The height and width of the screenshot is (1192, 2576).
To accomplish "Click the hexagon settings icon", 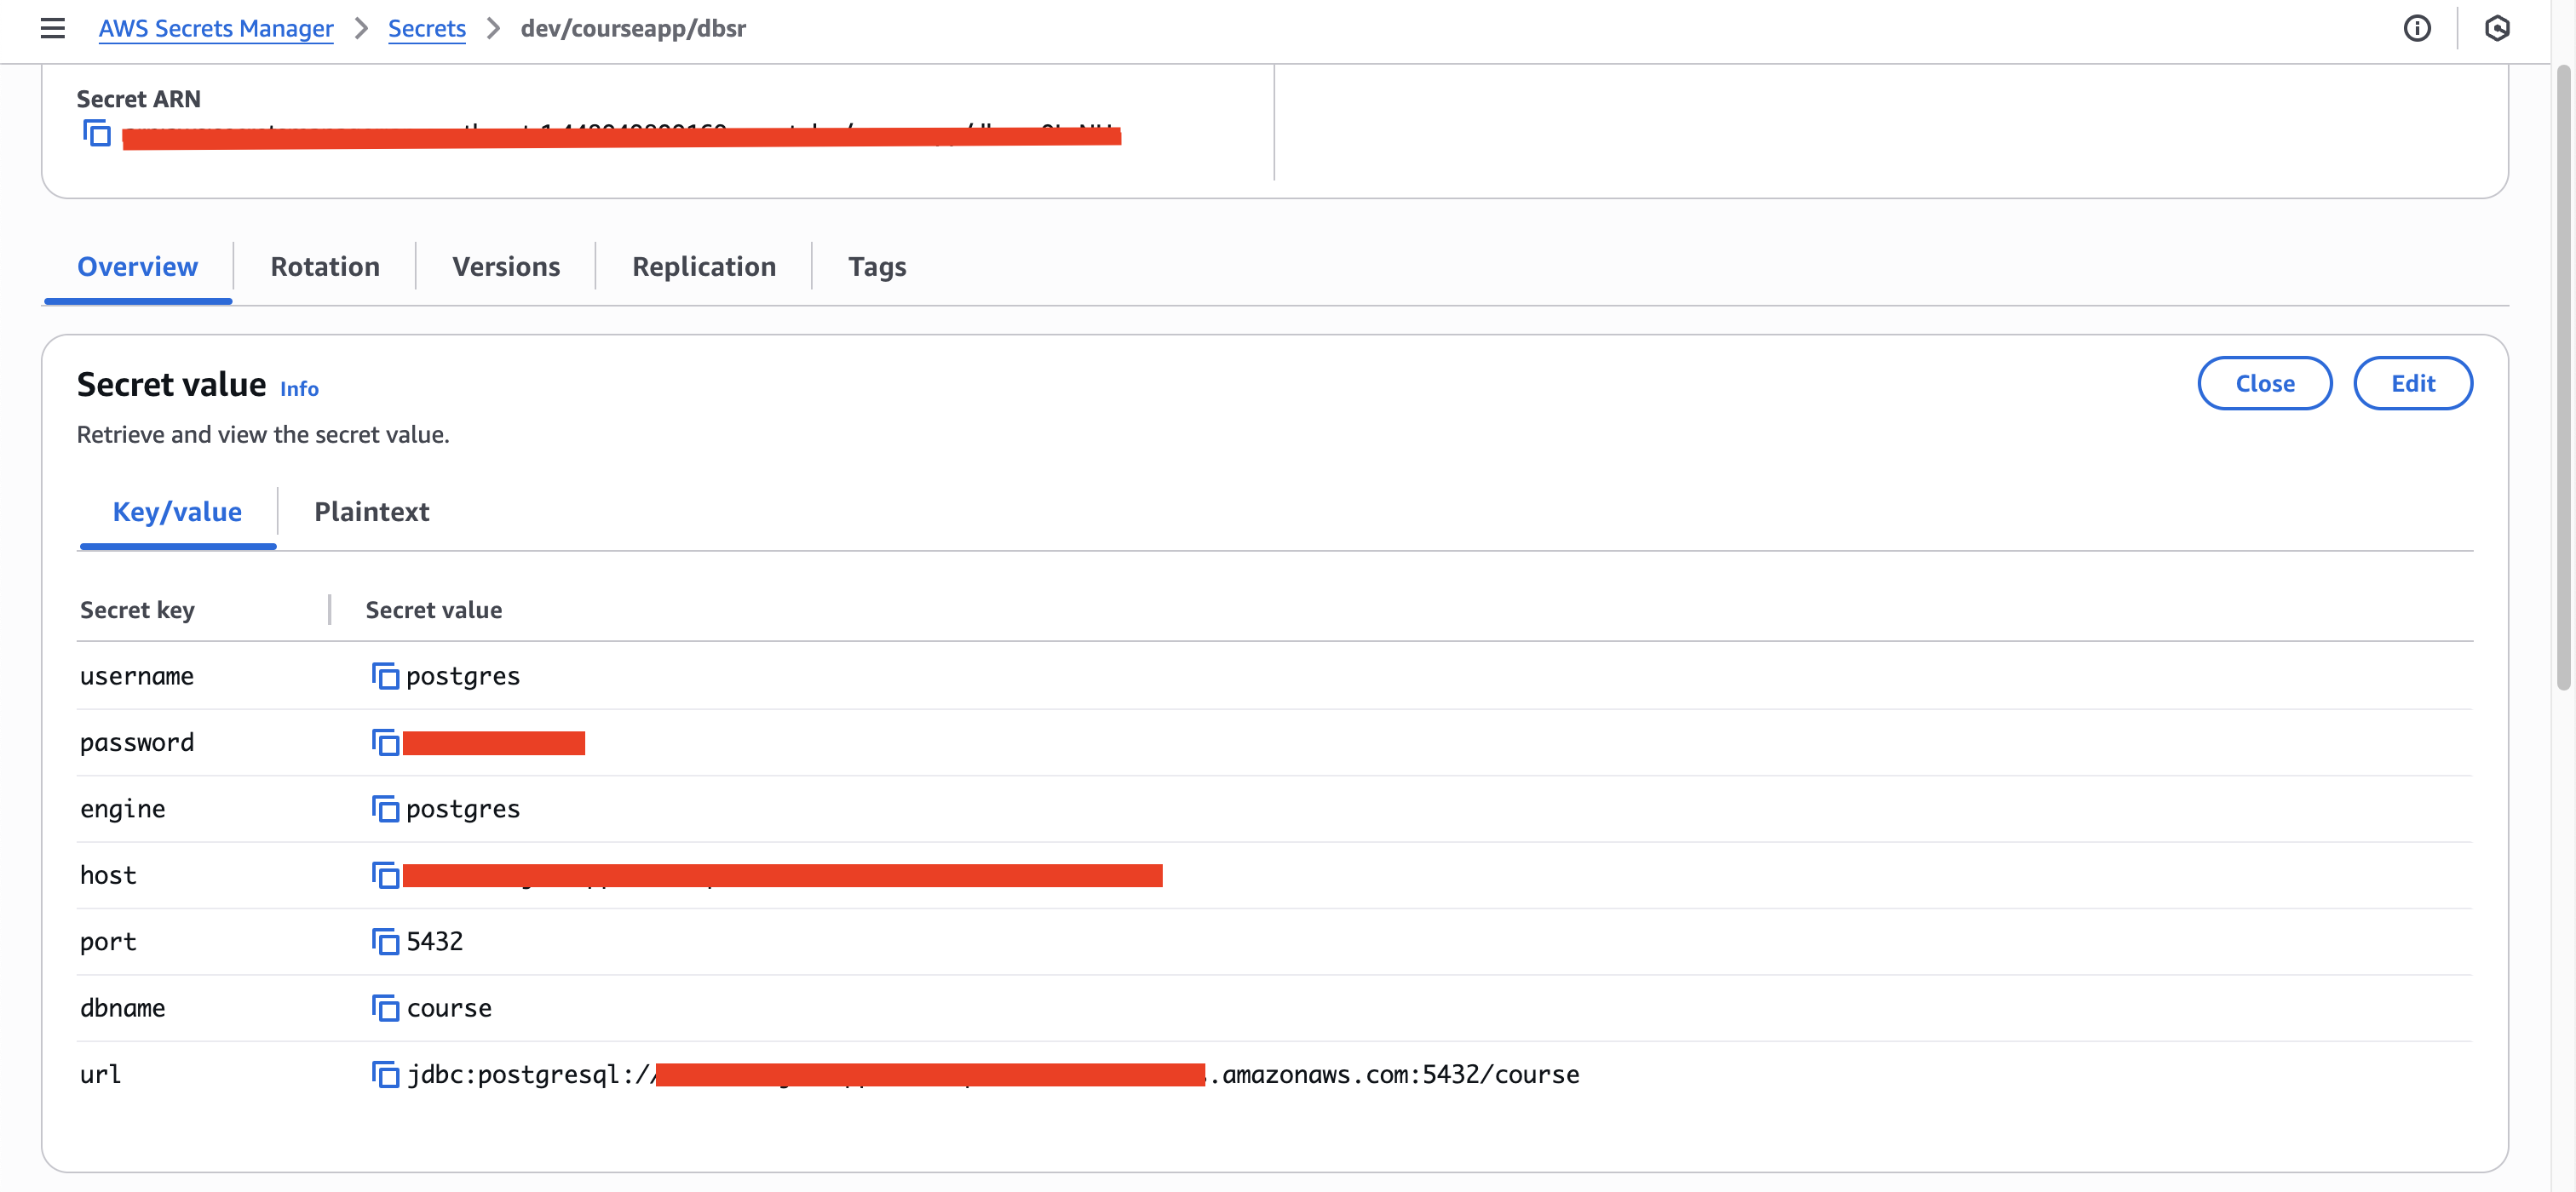I will [x=2496, y=28].
